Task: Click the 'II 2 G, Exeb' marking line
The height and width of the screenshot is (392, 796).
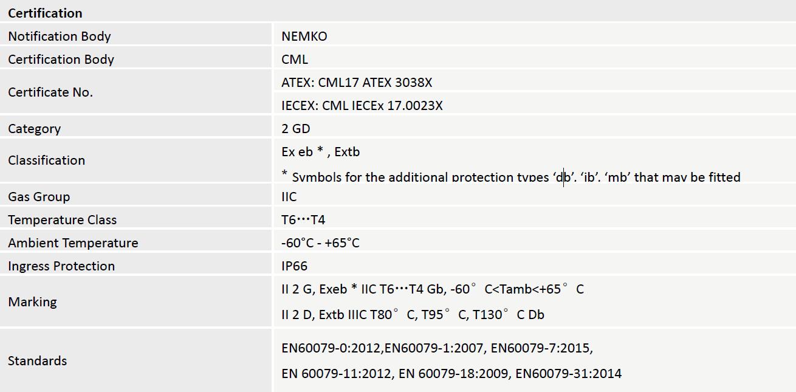Action: (432, 289)
